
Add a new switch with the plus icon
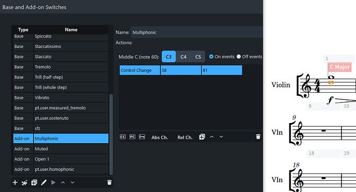coord(15,183)
